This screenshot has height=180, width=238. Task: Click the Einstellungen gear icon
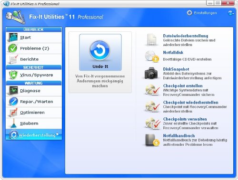[189, 13]
